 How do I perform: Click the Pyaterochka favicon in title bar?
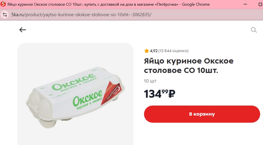pyautogui.click(x=3, y=4)
